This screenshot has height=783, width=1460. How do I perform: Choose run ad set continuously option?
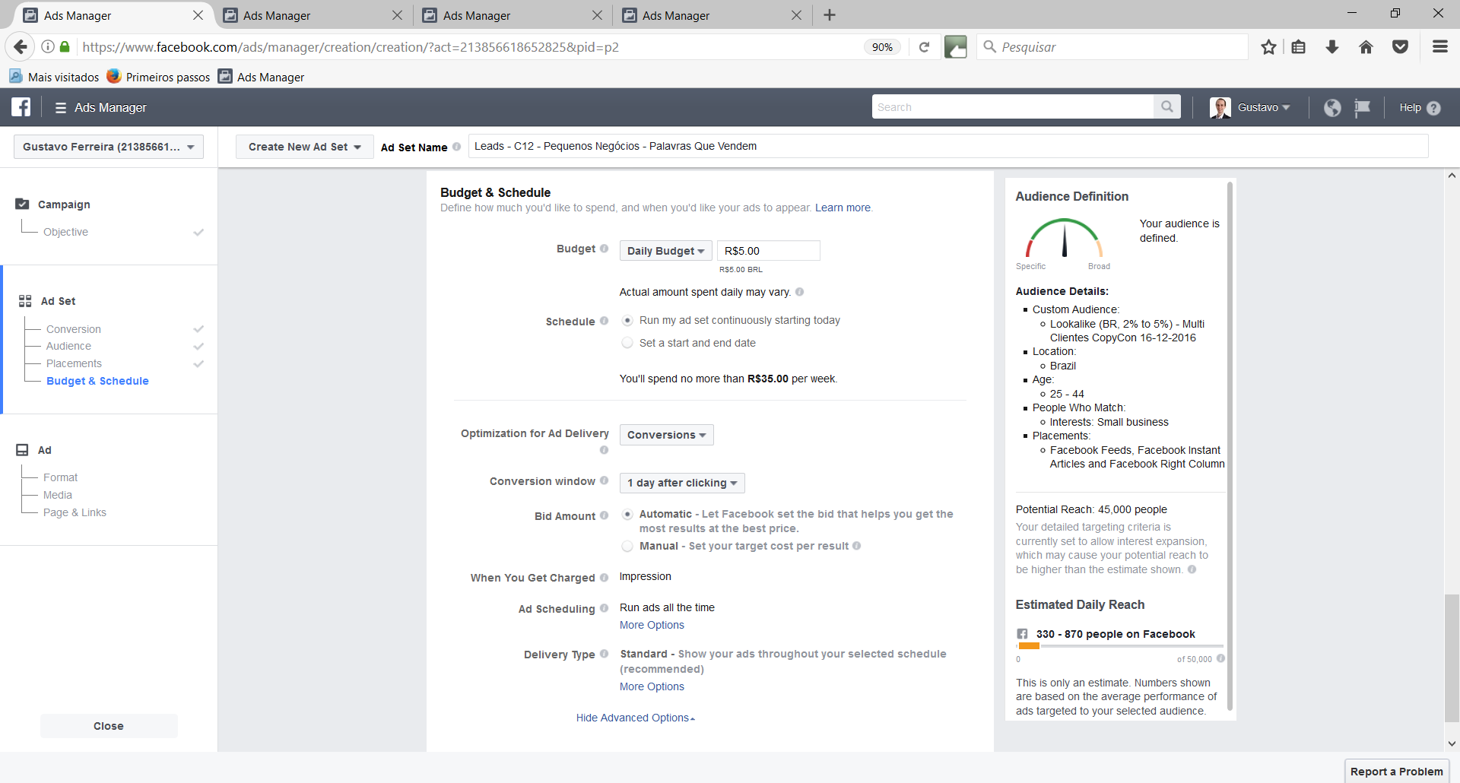click(627, 321)
